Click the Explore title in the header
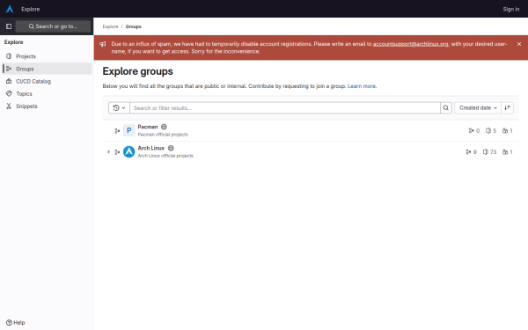 [30, 9]
